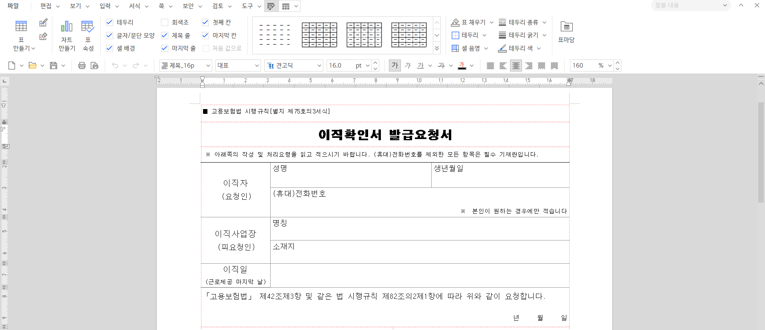Click center alignment icon
The height and width of the screenshot is (330, 765).
click(x=516, y=66)
